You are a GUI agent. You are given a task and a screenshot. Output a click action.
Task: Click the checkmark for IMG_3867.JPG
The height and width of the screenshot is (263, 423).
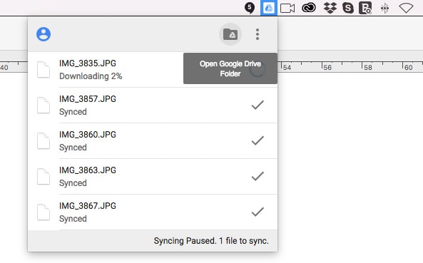[258, 212]
